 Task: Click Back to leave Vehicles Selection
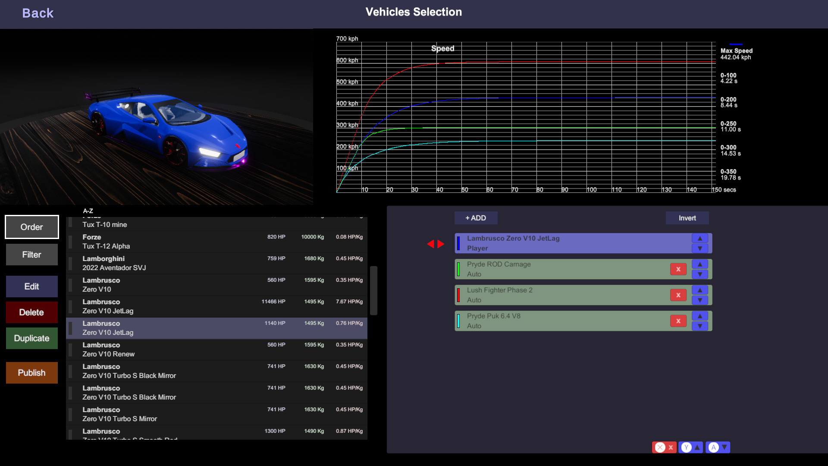tap(38, 13)
